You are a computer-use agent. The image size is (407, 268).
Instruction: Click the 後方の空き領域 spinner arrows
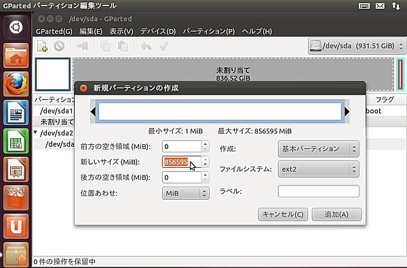205,177
